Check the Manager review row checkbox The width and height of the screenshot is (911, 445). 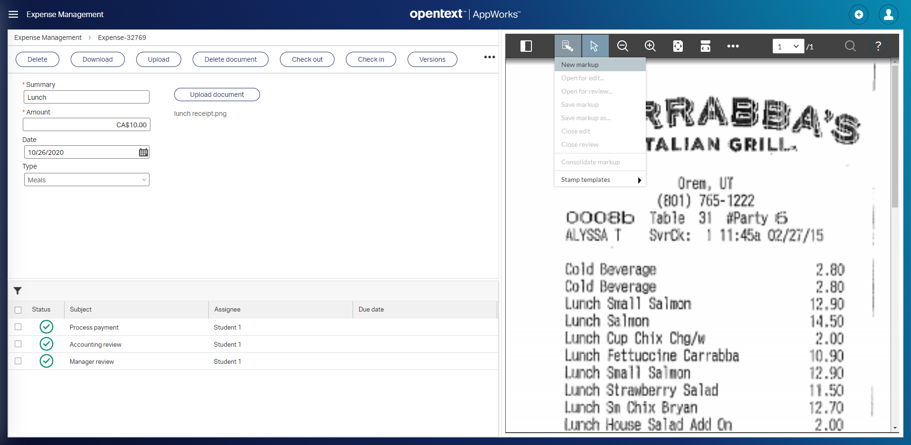pos(18,361)
